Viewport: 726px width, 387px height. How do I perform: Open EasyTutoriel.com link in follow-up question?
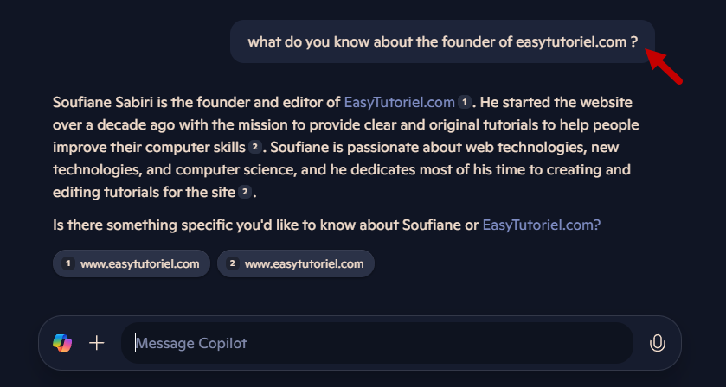541,225
